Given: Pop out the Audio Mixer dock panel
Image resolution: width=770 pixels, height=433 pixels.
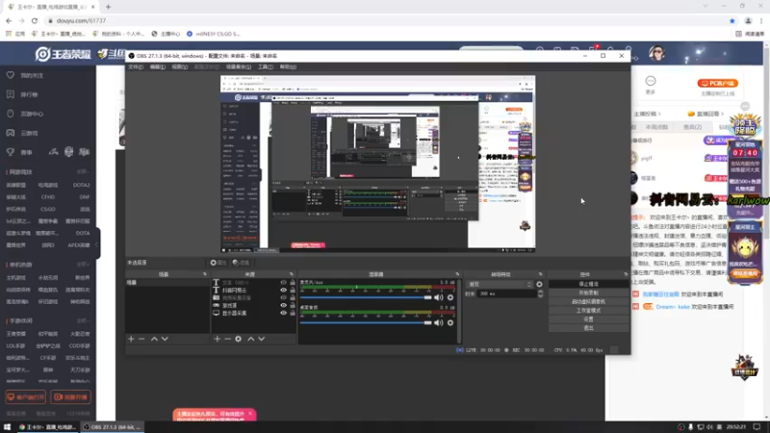Looking at the screenshot, I should (x=457, y=274).
